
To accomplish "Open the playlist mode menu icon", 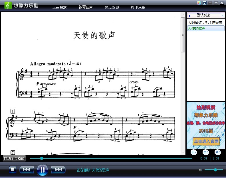I will click(x=205, y=152).
